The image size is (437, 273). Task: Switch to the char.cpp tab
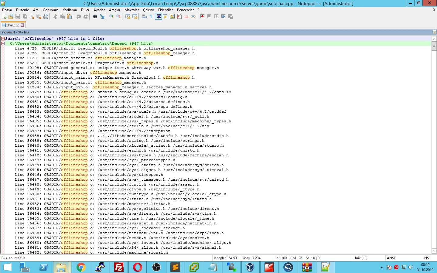click(12, 25)
